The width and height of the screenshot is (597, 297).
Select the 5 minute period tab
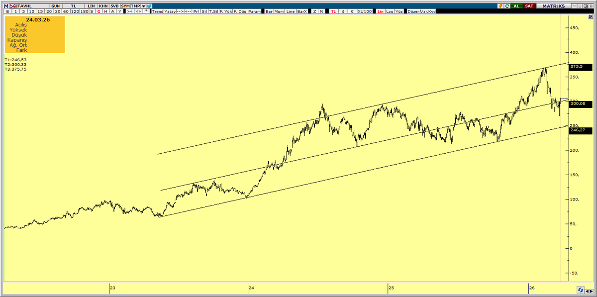(x=23, y=11)
